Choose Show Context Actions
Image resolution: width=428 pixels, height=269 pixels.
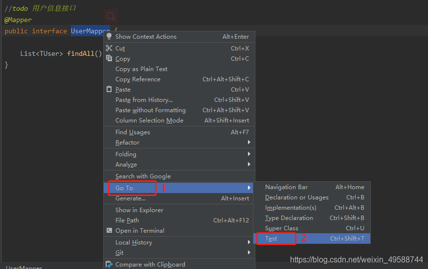click(x=180, y=37)
